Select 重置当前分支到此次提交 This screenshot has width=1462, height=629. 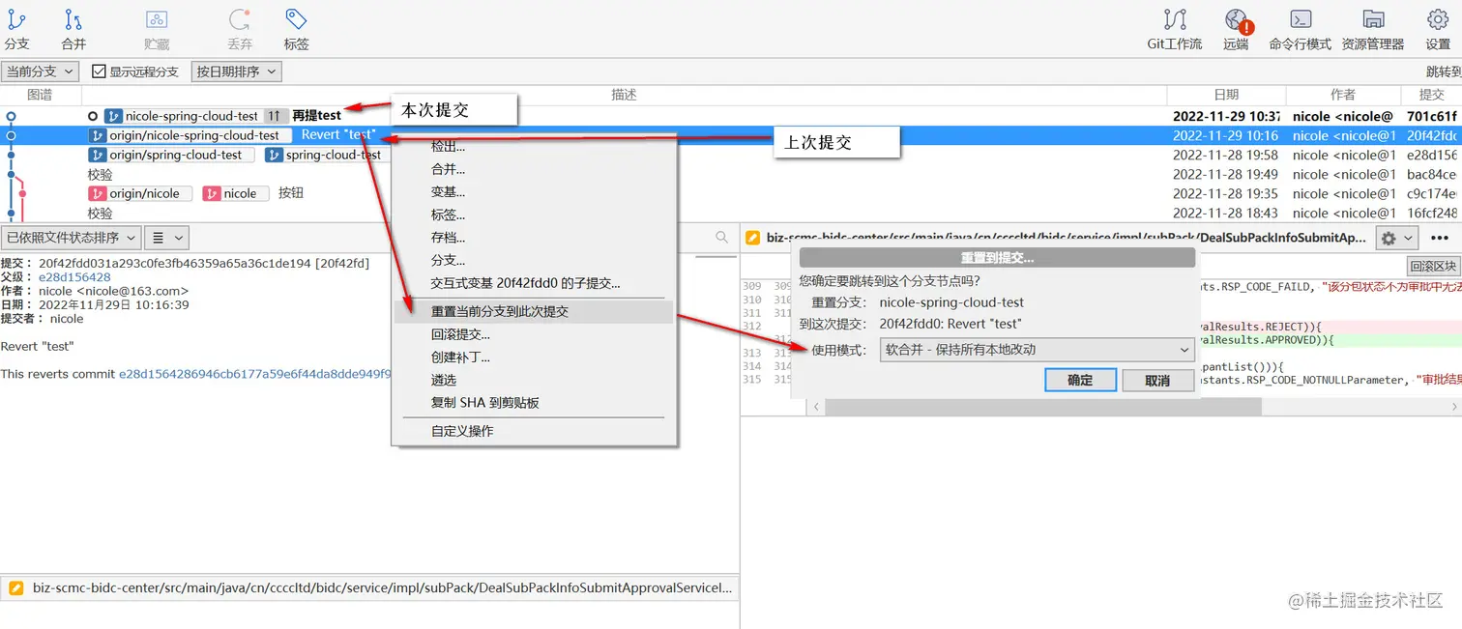click(534, 312)
